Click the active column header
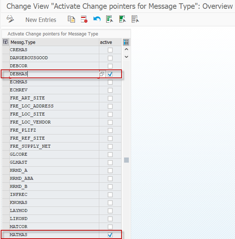 tap(106, 42)
